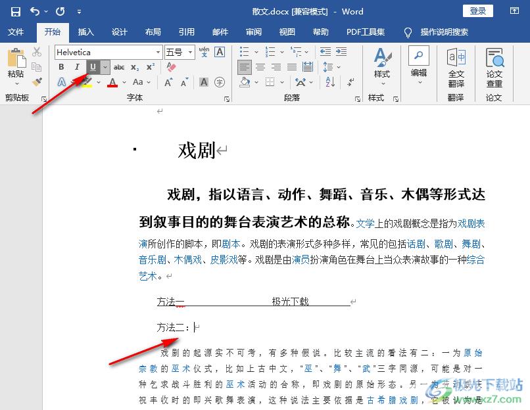Open 论文查重 paper check
This screenshot has width=530, height=410.
pyautogui.click(x=494, y=68)
